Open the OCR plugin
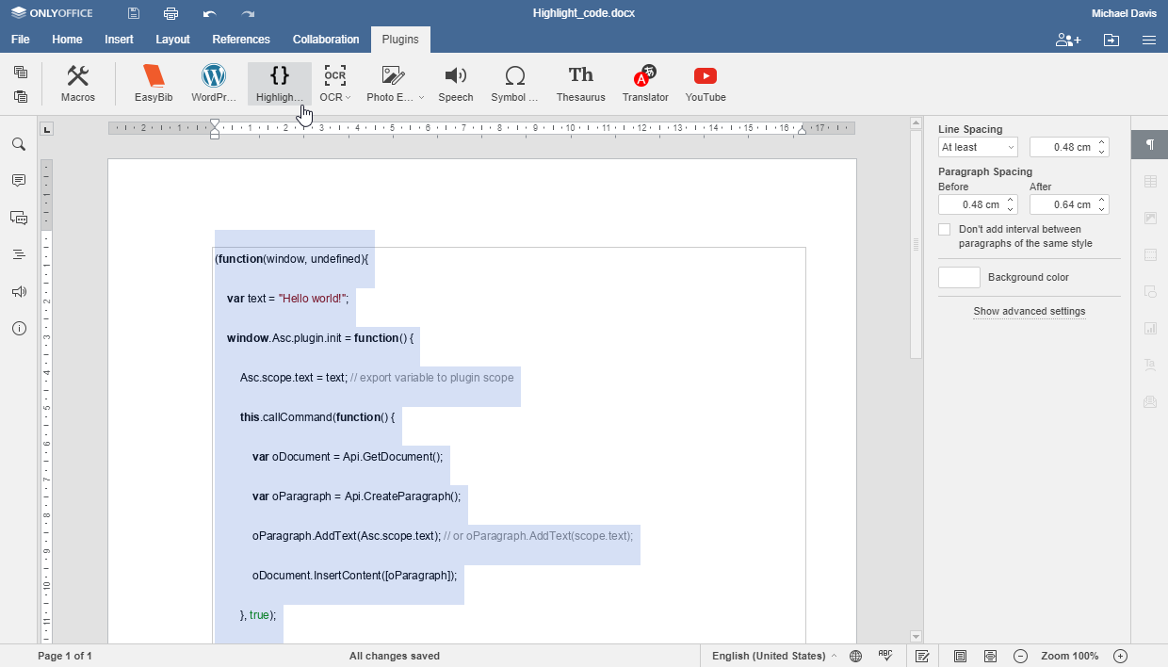This screenshot has width=1168, height=667. pos(334,84)
